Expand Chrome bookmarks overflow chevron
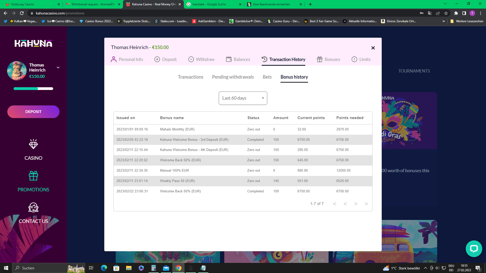This screenshot has height=273, width=486. click(444, 21)
